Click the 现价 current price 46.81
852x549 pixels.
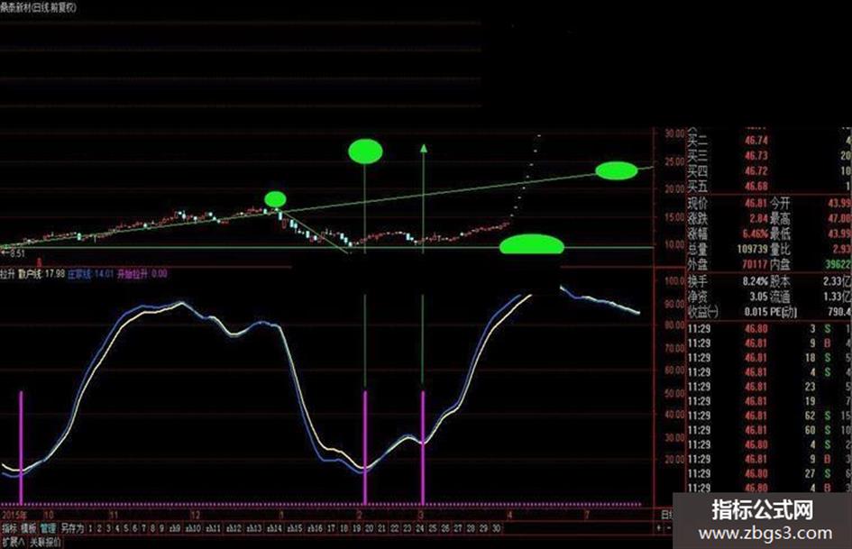coord(756,204)
